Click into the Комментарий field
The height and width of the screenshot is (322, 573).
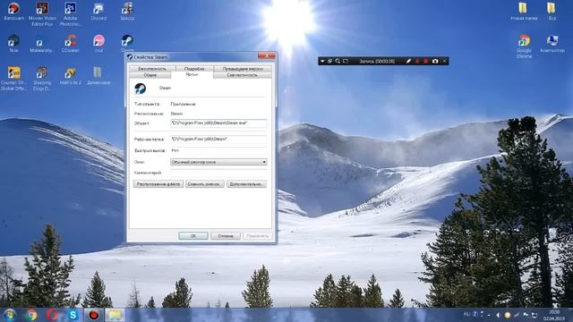point(218,173)
